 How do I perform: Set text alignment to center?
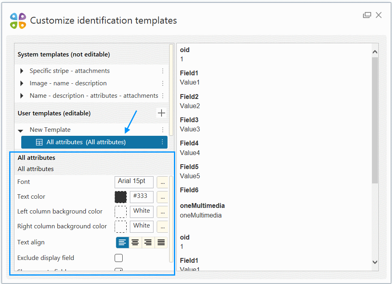pyautogui.click(x=135, y=242)
